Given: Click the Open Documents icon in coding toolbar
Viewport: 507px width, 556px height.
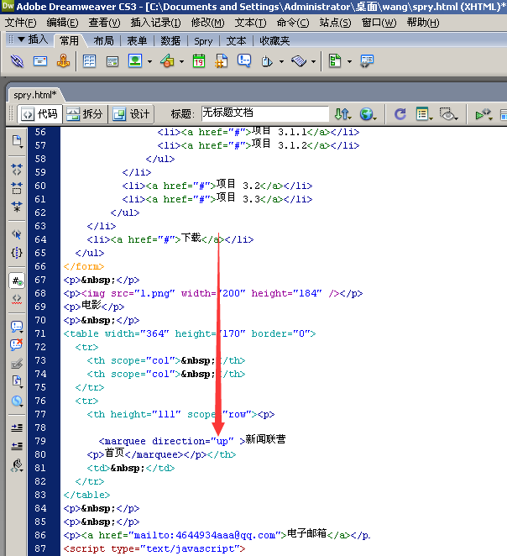Looking at the screenshot, I should click(x=17, y=140).
